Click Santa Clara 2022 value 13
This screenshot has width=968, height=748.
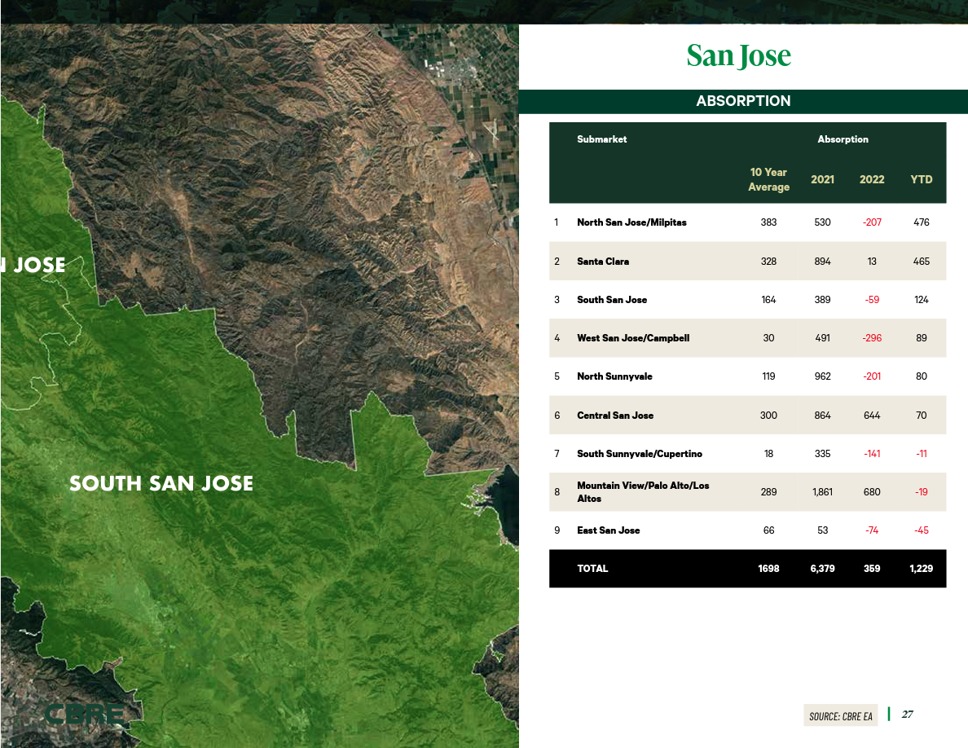point(872,261)
